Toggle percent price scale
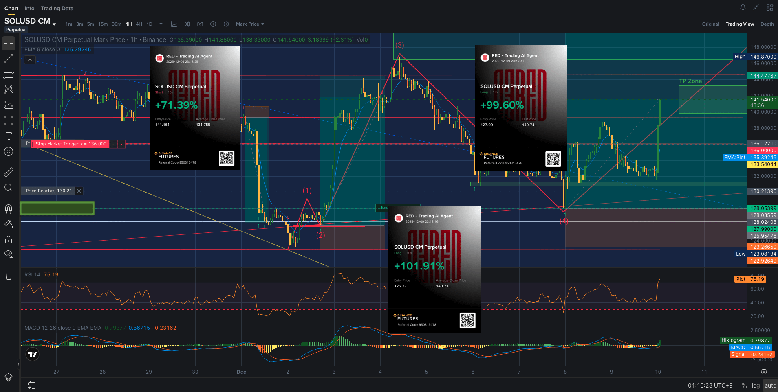 744,385
